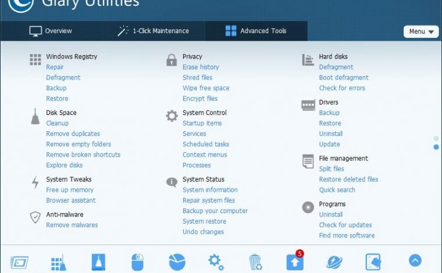Open Services under System Control
Viewport: 442px width, 273px height.
tap(194, 134)
